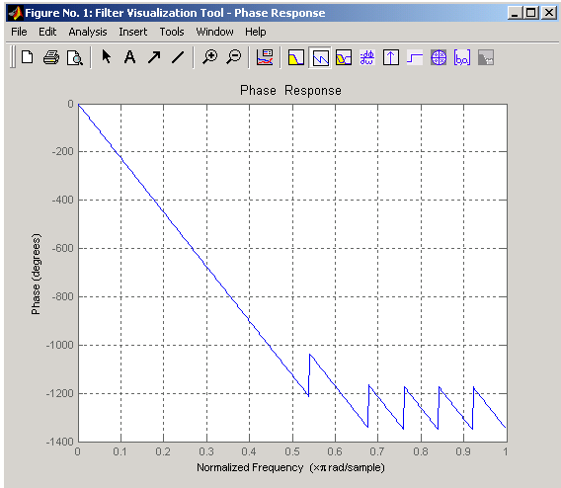Select the Insert Text tool

click(129, 57)
